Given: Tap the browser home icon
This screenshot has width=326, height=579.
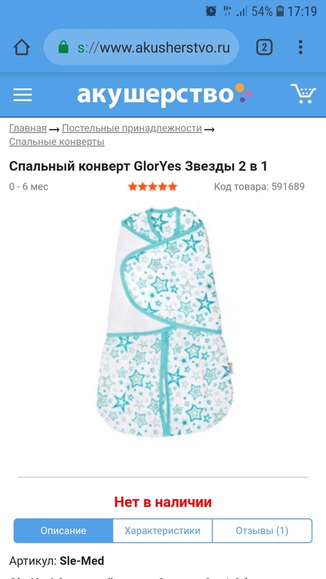Looking at the screenshot, I should [x=21, y=47].
